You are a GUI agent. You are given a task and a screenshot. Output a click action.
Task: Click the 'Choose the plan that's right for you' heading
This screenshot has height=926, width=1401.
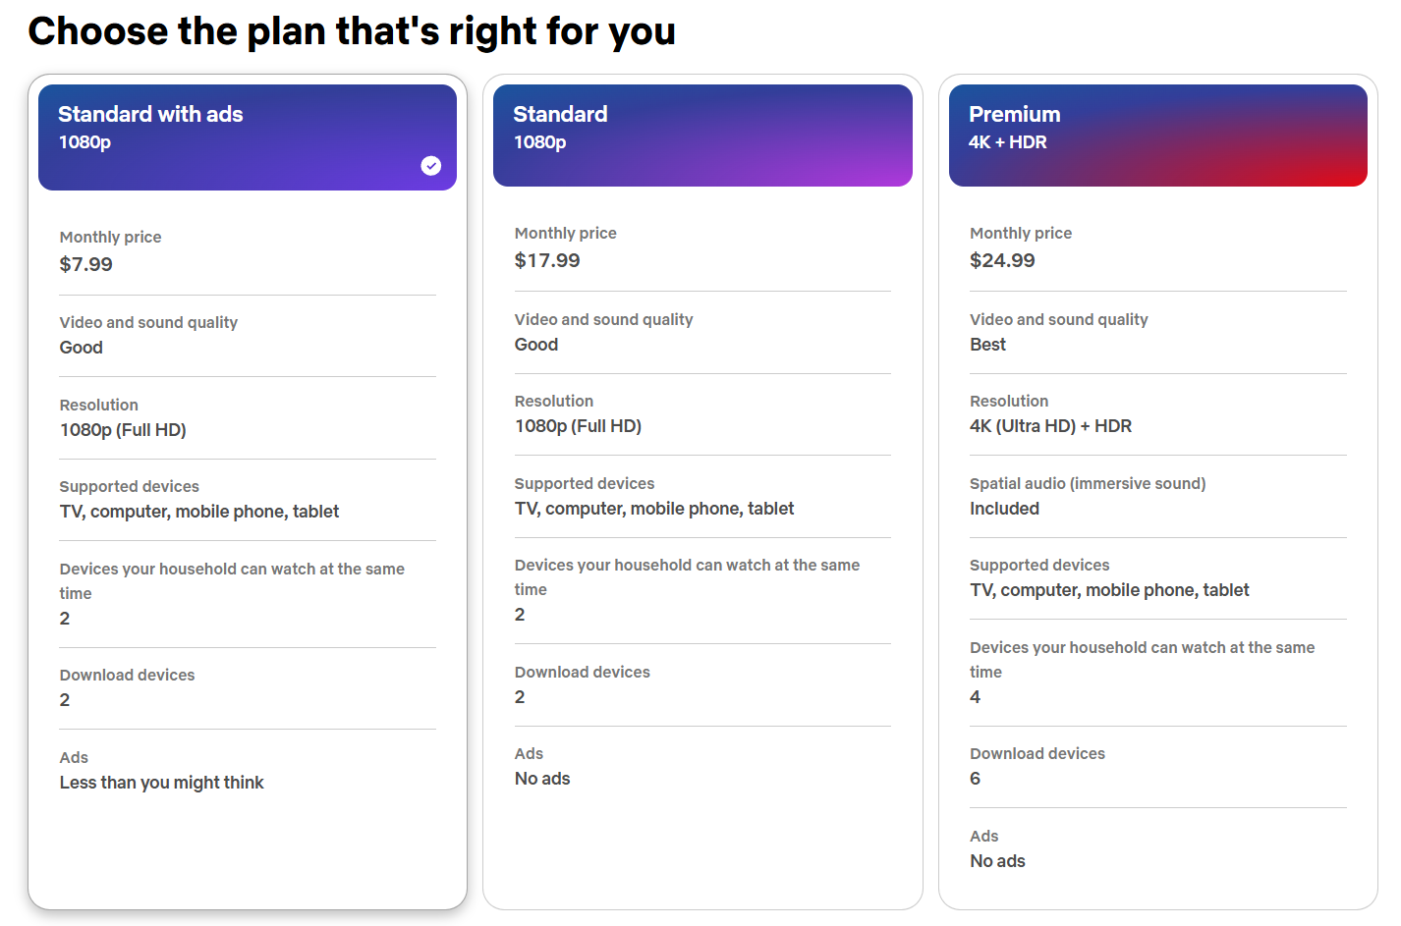coord(352,31)
